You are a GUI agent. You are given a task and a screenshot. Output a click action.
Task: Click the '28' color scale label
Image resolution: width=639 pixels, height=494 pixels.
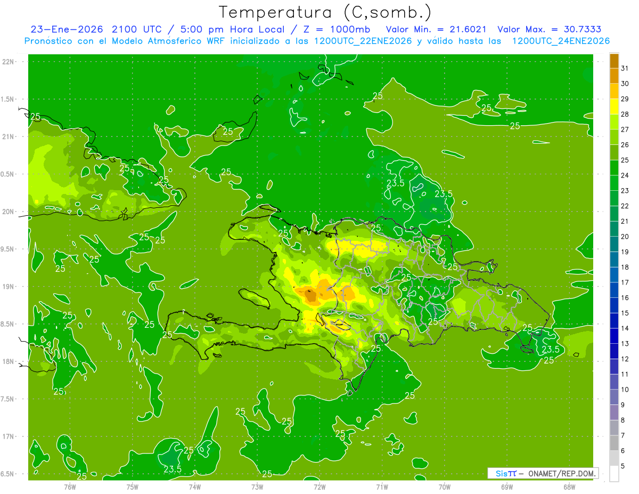coord(625,114)
